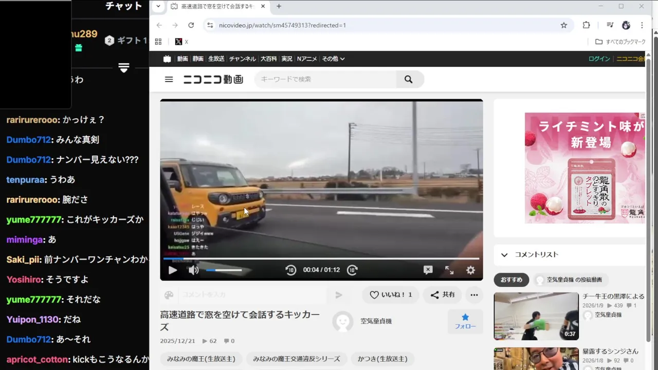
Task: Open the 0:37 recommended video thumbnail
Action: (x=536, y=316)
